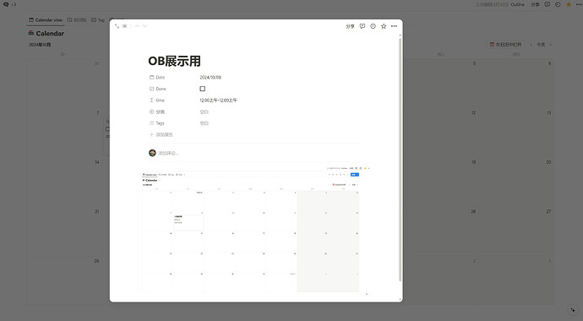Open the empty Tags value selector

204,123
